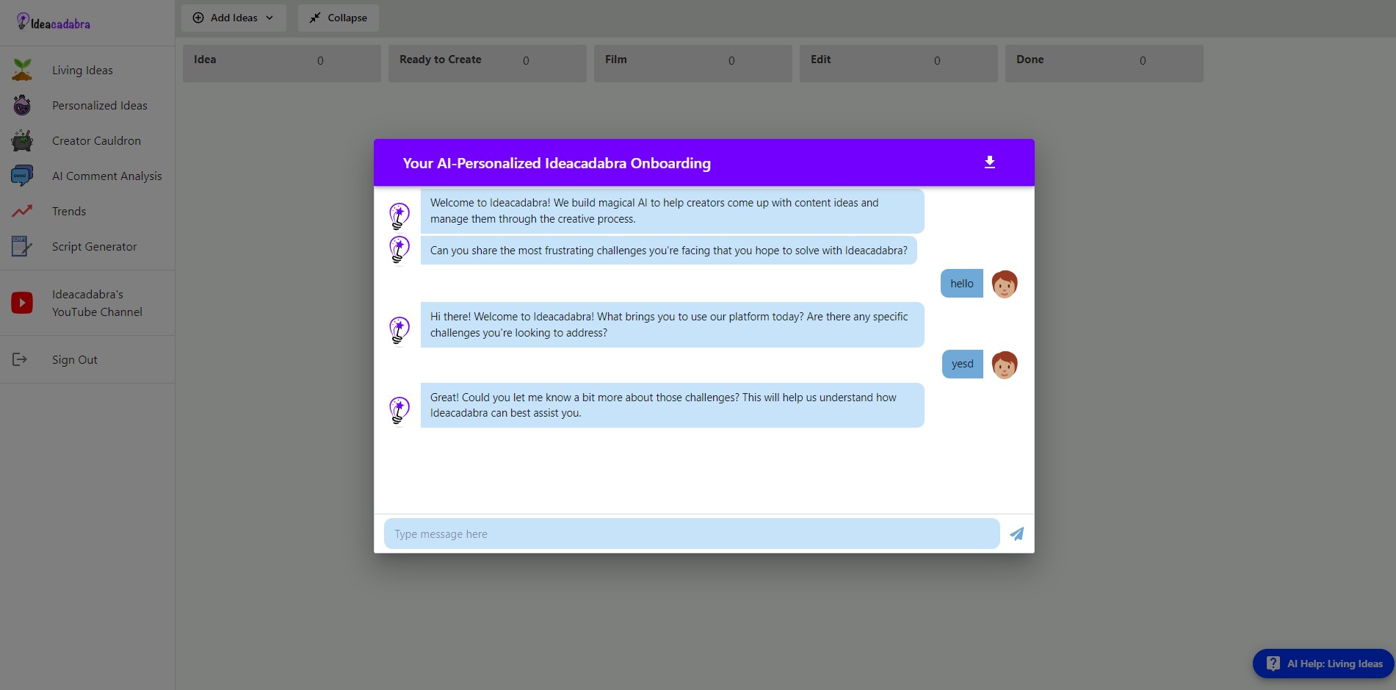Click the AI Comment Analysis chat icon
The image size is (1396, 690).
22,176
